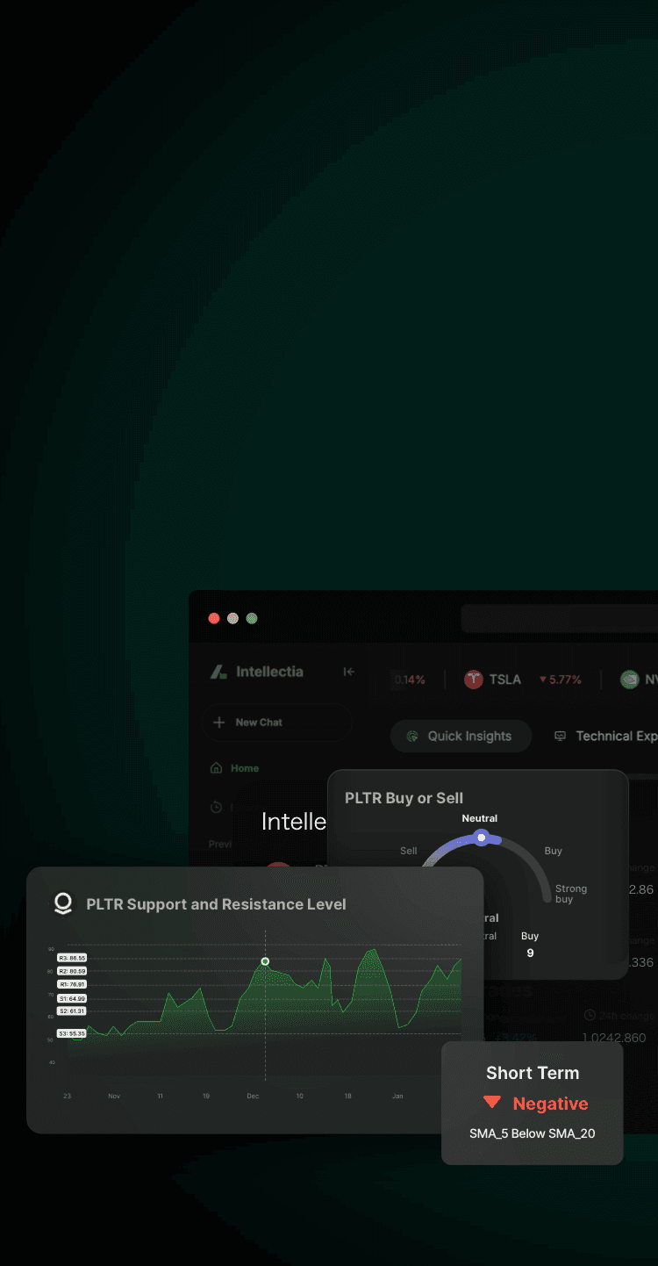
Task: Click the NVIDIA logo in the ticker
Action: (x=629, y=680)
